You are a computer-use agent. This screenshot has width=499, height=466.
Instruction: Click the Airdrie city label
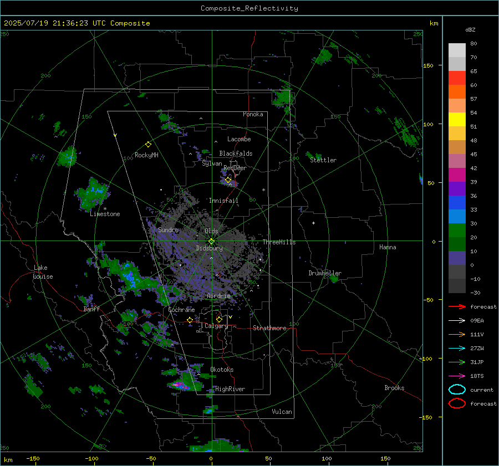pos(218,296)
